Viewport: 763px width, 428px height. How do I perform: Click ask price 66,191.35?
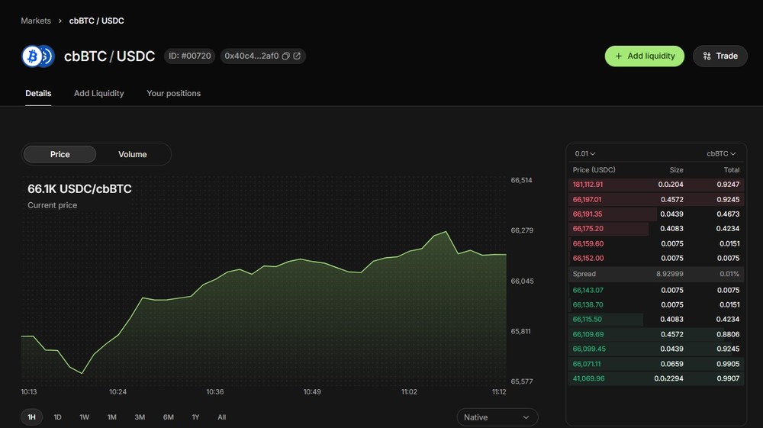pyautogui.click(x=588, y=214)
